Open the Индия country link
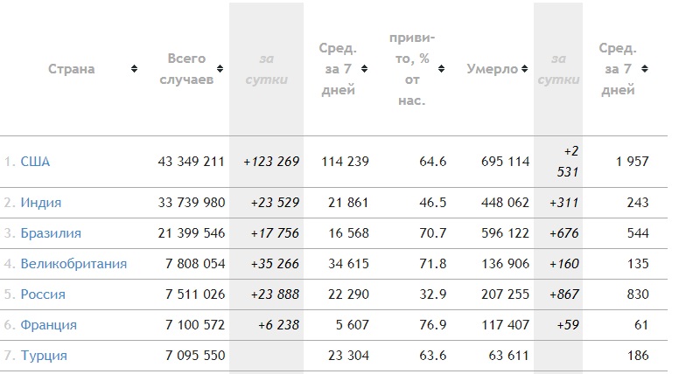686x374 pixels. coord(41,203)
